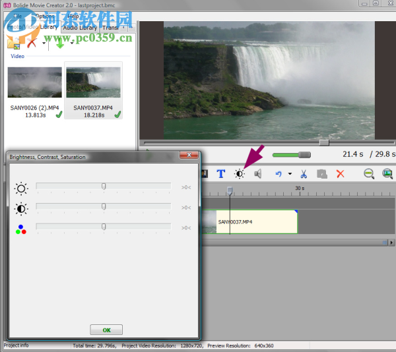Click the contrast half-circle icon in dialog
The width and height of the screenshot is (396, 352).
21,209
